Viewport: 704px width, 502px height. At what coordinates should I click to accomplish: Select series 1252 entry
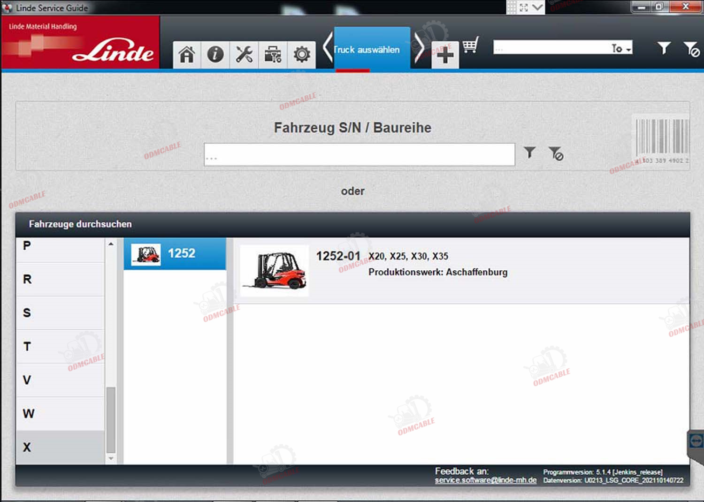click(x=175, y=254)
